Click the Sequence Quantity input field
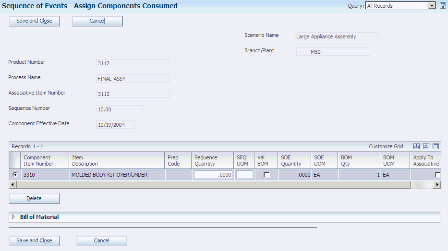Viewport: 448px width, 251px height. point(213,175)
